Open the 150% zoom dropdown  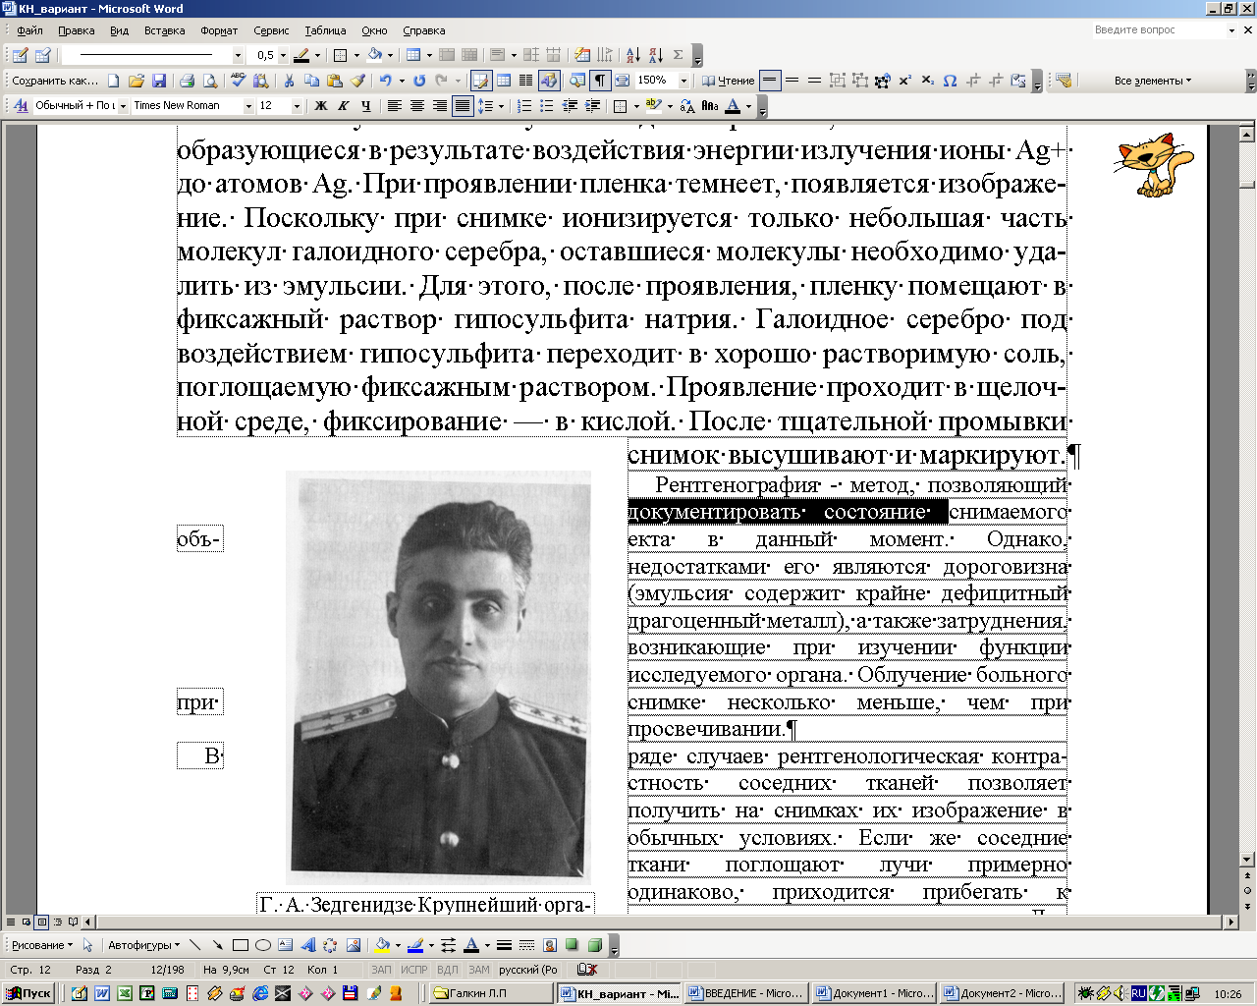click(x=684, y=81)
